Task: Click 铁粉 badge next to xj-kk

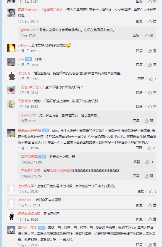Action: pyautogui.click(x=29, y=59)
